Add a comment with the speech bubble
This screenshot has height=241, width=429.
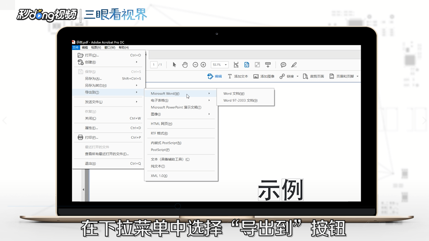(x=283, y=65)
